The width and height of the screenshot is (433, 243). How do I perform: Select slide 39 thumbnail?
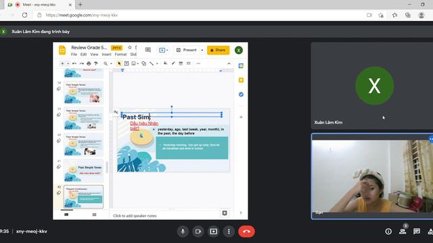point(83,119)
